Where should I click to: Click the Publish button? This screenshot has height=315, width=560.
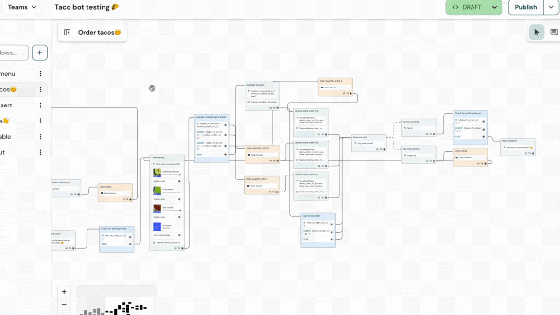tap(525, 7)
